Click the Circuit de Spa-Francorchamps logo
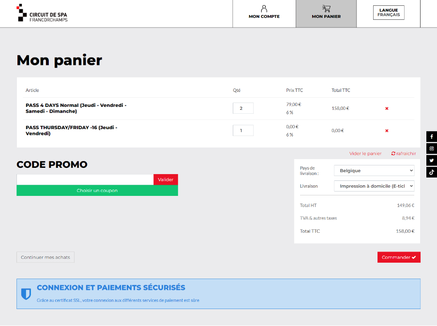Image resolution: width=437 pixels, height=326 pixels. 42,13
